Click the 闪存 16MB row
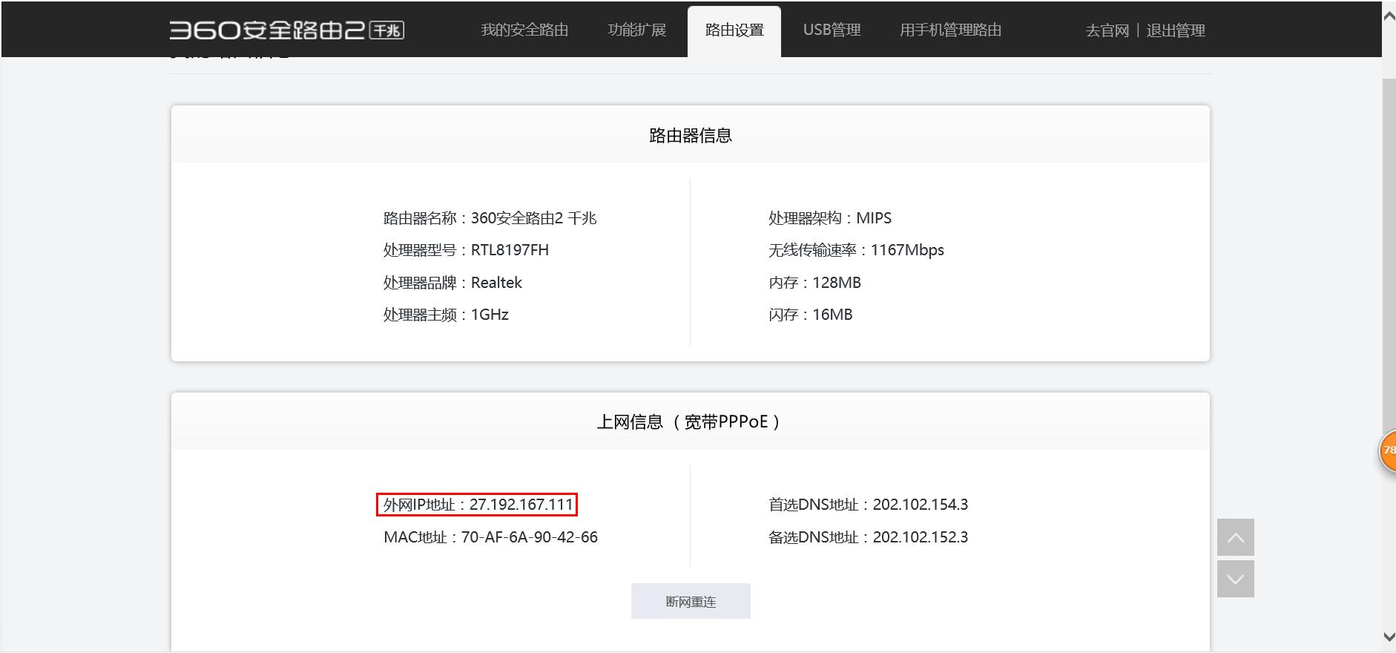 point(810,315)
